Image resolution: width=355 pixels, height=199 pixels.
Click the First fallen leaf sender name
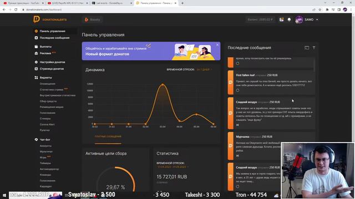pyautogui.click(x=245, y=75)
